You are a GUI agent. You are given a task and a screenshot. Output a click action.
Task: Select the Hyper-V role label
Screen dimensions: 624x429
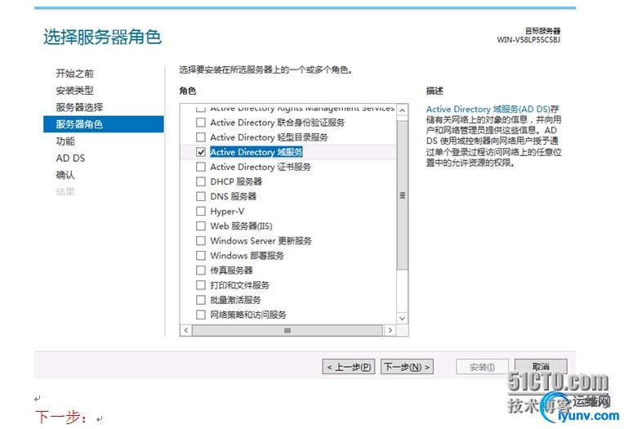click(227, 211)
